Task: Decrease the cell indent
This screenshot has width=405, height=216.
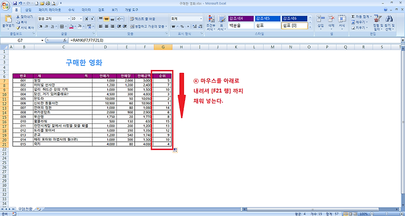Action: [119, 26]
